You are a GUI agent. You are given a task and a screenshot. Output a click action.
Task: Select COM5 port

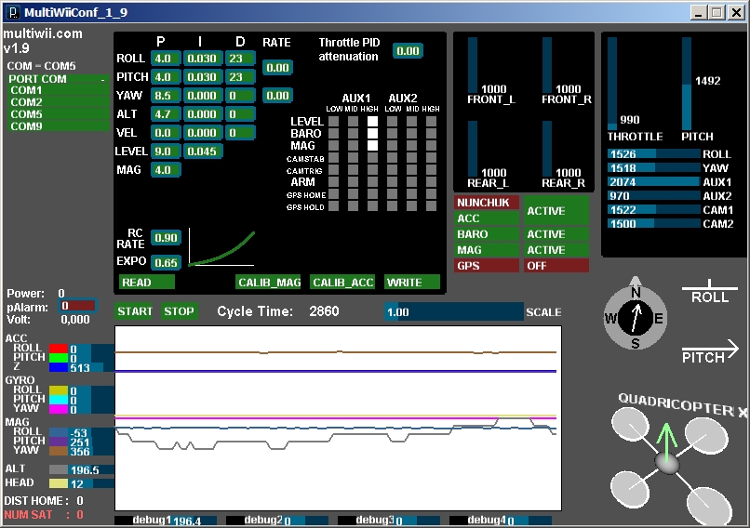(60, 114)
